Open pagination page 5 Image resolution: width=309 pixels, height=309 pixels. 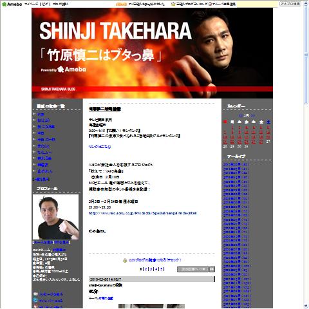[x=162, y=269]
